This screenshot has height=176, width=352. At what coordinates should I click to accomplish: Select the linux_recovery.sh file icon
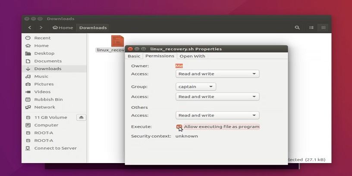coord(117,41)
